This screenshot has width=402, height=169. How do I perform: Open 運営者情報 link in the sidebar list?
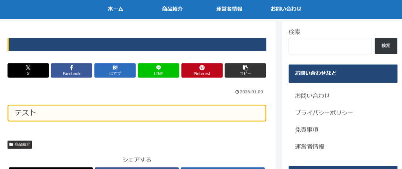click(309, 147)
